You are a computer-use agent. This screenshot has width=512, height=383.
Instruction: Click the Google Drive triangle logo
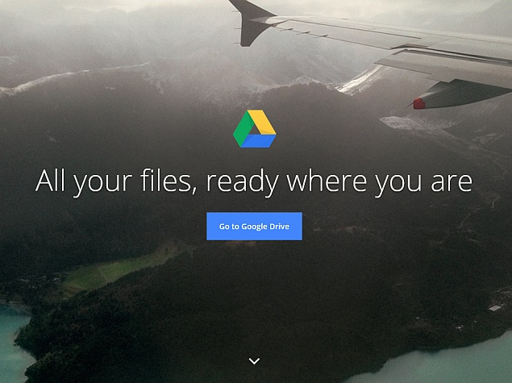255,129
